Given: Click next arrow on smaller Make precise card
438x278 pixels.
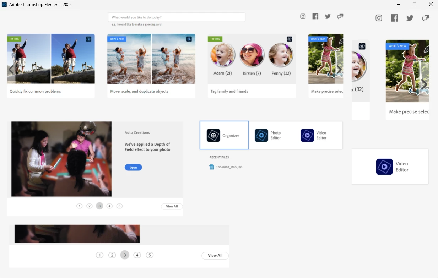Looking at the screenshot, I should click(x=339, y=69).
